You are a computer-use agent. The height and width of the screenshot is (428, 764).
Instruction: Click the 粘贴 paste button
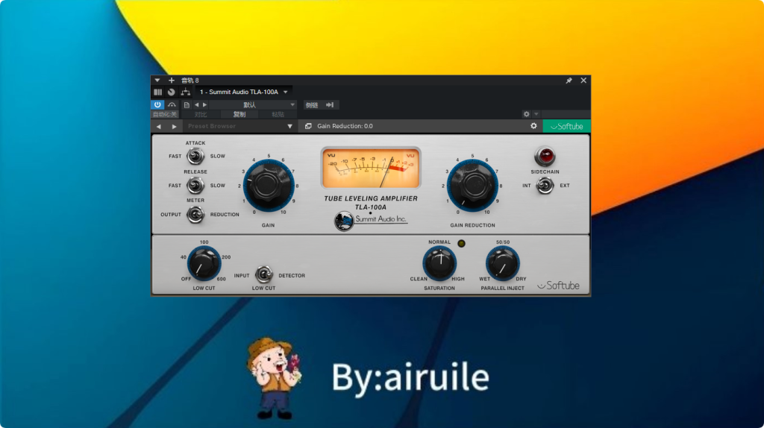click(278, 114)
